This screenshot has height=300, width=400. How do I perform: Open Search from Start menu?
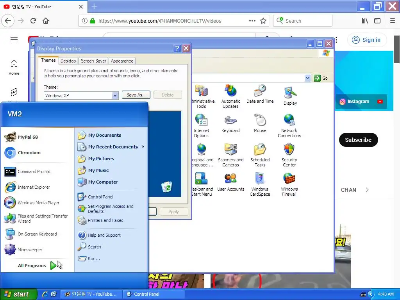(x=89, y=247)
